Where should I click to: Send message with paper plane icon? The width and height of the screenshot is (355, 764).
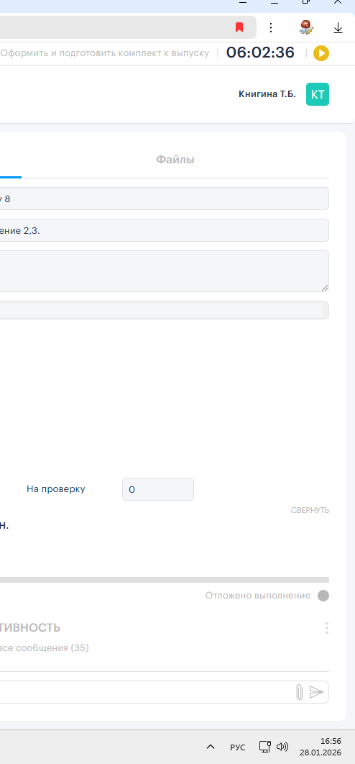tap(316, 692)
